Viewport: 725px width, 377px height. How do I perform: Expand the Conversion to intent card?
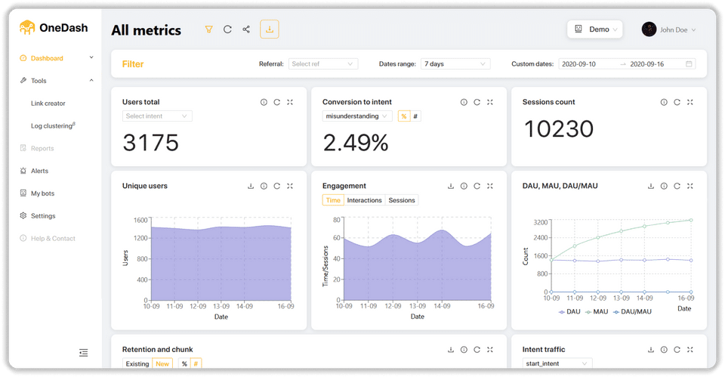pyautogui.click(x=490, y=102)
